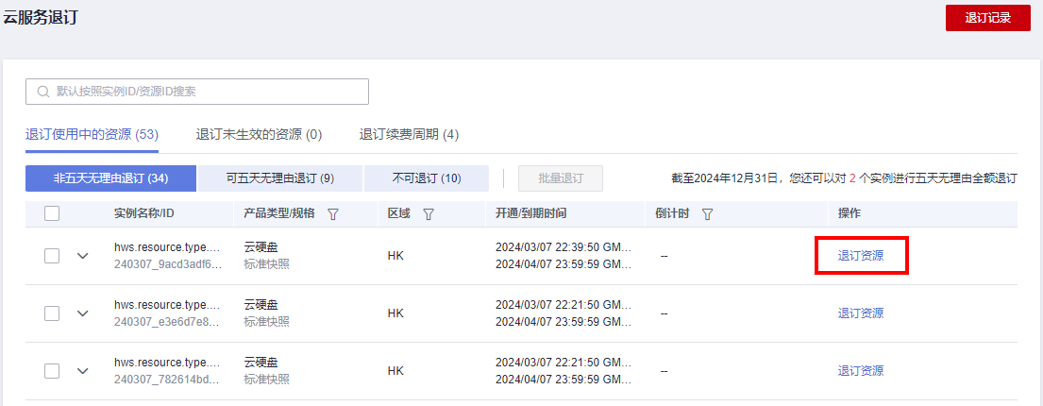Expand the 240307_e3e6d7e8 row details
This screenshot has height=406, width=1043.
pos(83,313)
